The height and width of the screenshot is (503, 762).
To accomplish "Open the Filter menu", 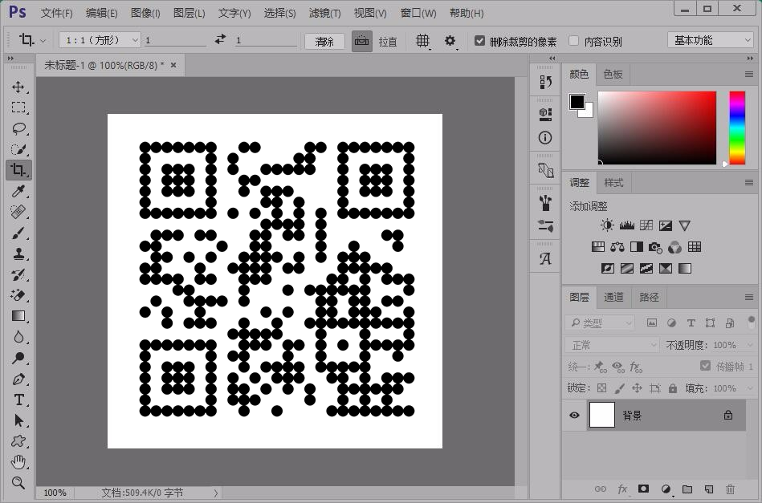I will click(x=324, y=13).
